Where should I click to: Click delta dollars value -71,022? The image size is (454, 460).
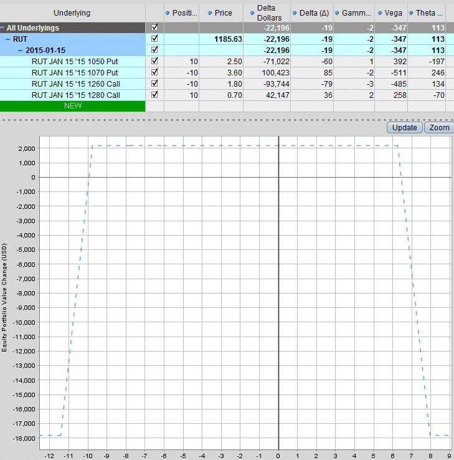pyautogui.click(x=276, y=62)
